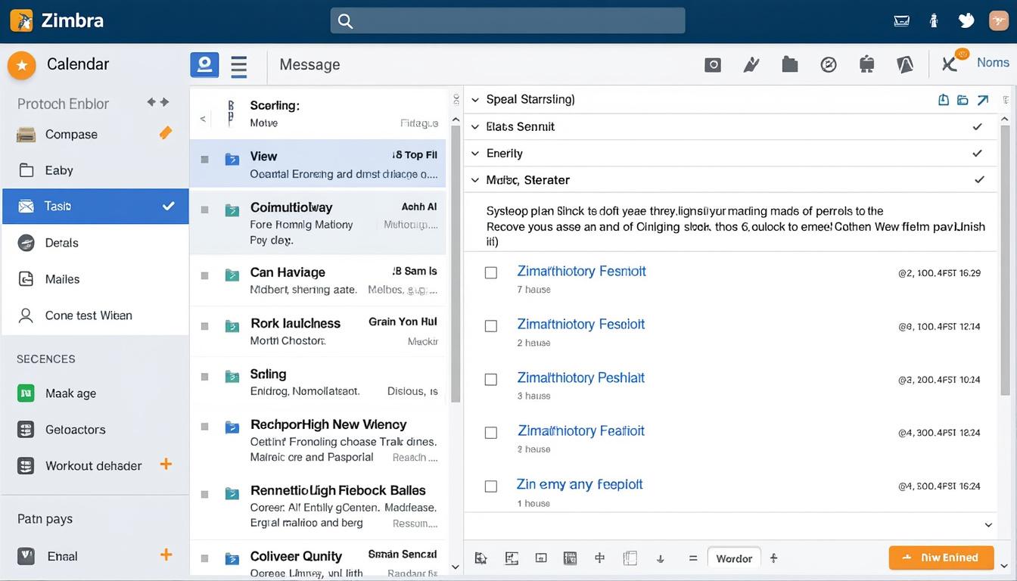Viewport: 1017px width, 581px height.
Task: Click the equals icon in bottom toolbar
Action: point(692,558)
